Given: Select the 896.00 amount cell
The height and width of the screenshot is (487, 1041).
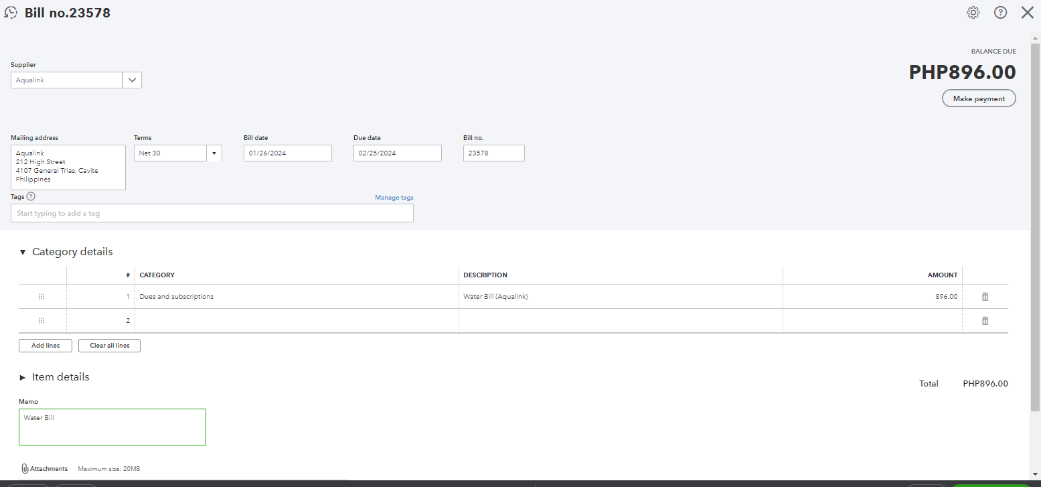Looking at the screenshot, I should pos(872,296).
